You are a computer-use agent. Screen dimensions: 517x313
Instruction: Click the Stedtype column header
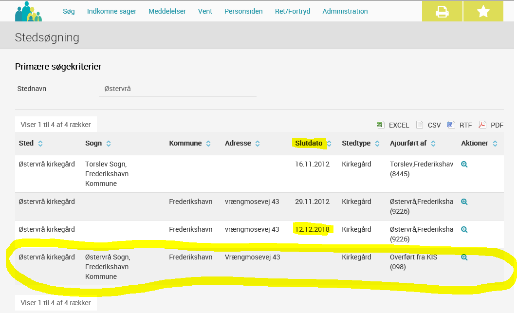coord(356,143)
